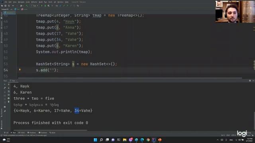Image resolution: width=255 pixels, height=143 pixels.
Task: Show hidden system tray icons chevron
Action: 218,140
